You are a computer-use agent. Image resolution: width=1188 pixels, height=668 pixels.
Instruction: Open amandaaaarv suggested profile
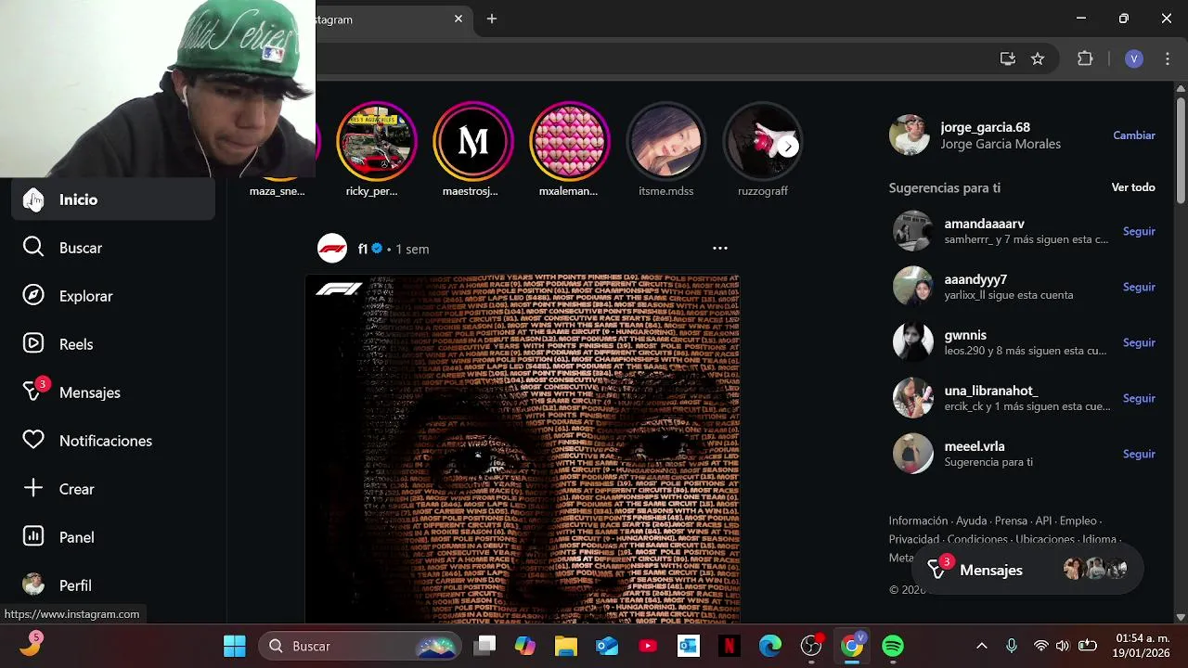coord(984,224)
